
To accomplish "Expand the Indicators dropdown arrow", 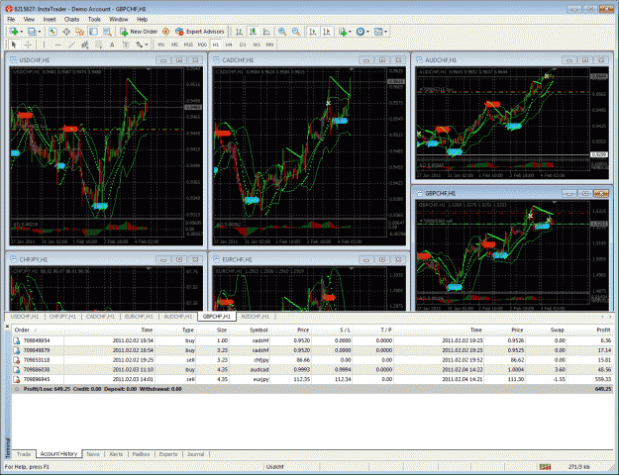I will tap(350, 32).
